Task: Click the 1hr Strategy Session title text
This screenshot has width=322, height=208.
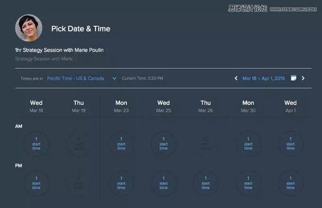Action: 59,50
